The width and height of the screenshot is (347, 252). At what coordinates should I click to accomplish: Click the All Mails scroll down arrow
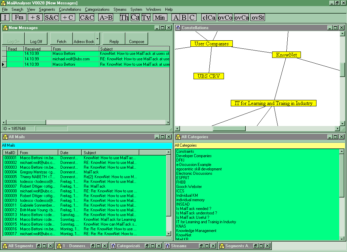168,234
